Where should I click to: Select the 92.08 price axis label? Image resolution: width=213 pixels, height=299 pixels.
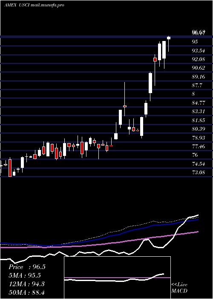click(x=199, y=59)
